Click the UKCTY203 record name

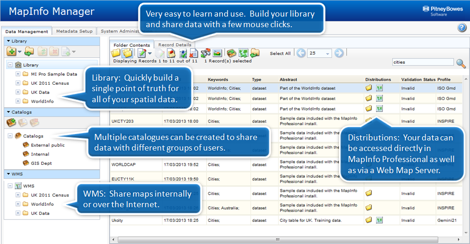(x=123, y=121)
